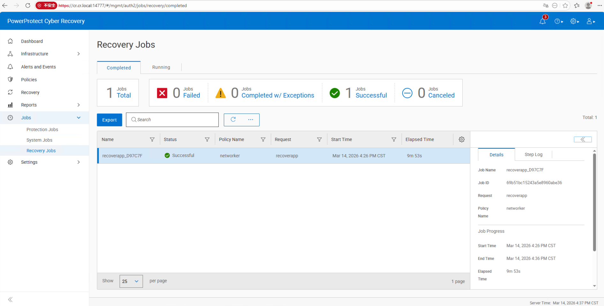The height and width of the screenshot is (306, 604).
Task: Open the table column settings gear
Action: pyautogui.click(x=462, y=139)
